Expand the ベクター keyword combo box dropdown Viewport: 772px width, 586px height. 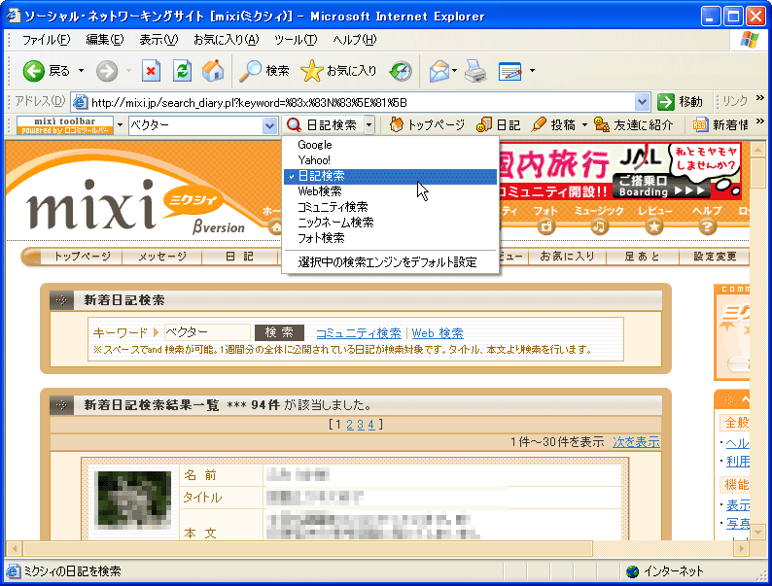coord(269,125)
